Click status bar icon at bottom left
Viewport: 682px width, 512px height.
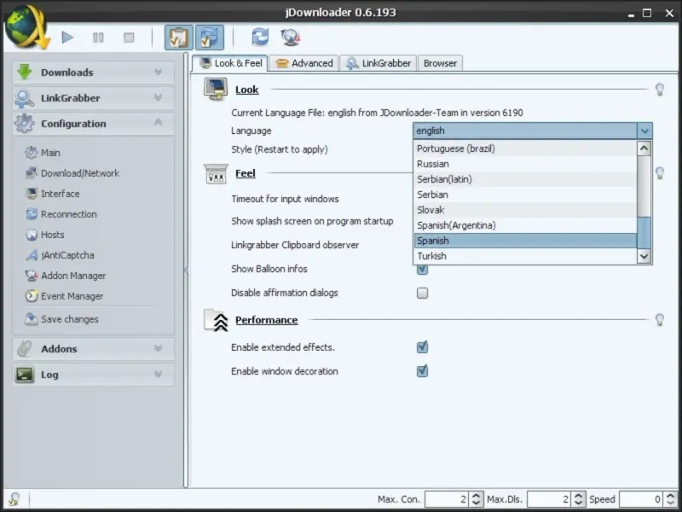tap(14, 499)
